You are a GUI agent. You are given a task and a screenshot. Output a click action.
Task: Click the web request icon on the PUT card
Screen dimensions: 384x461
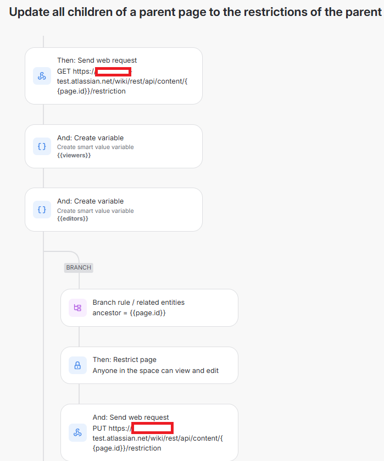coord(77,432)
